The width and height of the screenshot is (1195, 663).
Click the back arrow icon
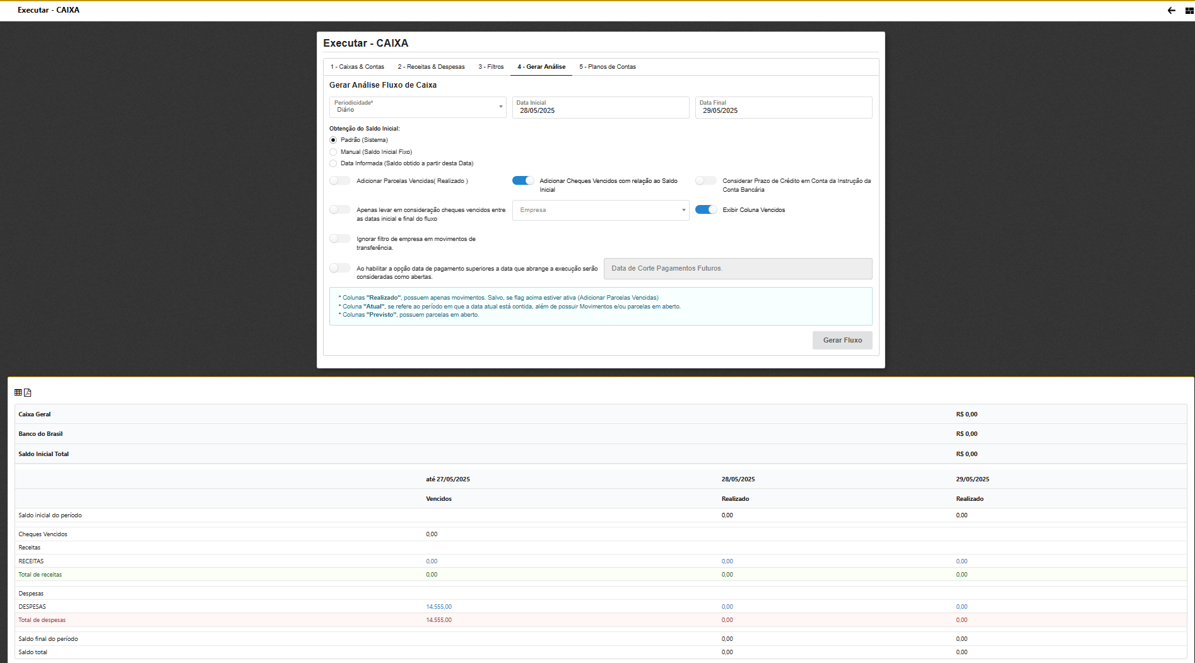click(1171, 10)
